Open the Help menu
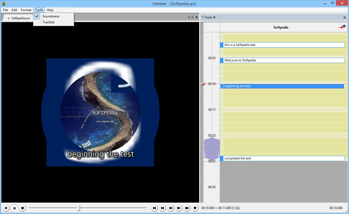 50,10
